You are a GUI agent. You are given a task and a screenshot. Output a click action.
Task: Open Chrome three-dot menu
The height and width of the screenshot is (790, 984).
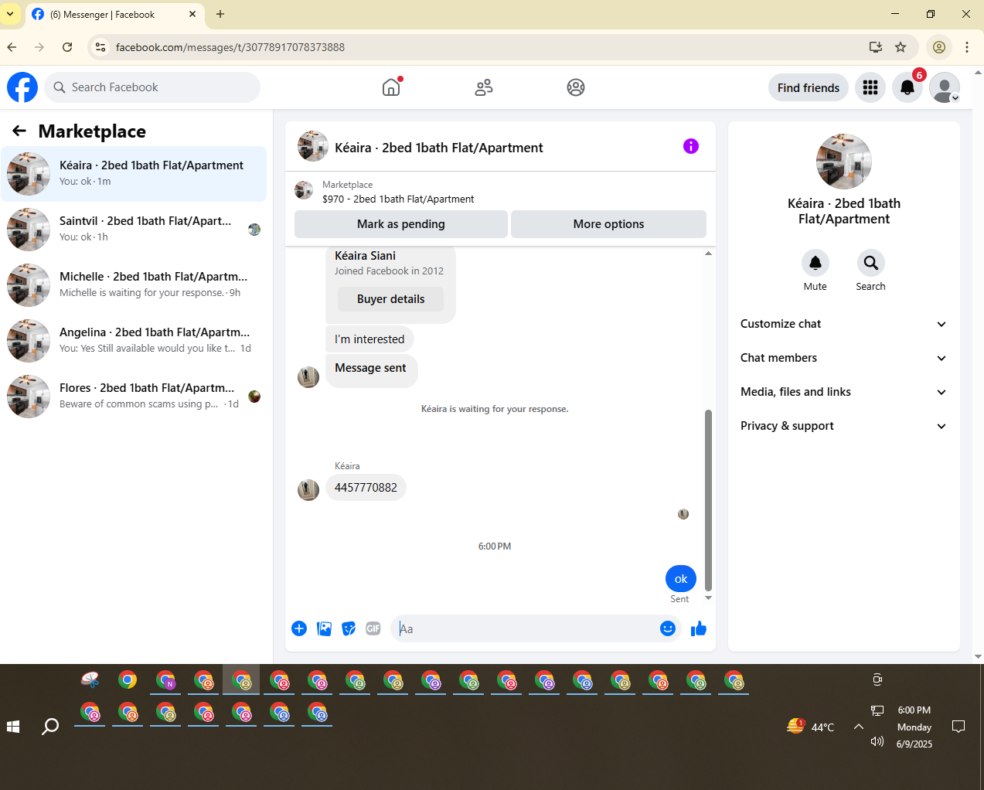click(967, 47)
